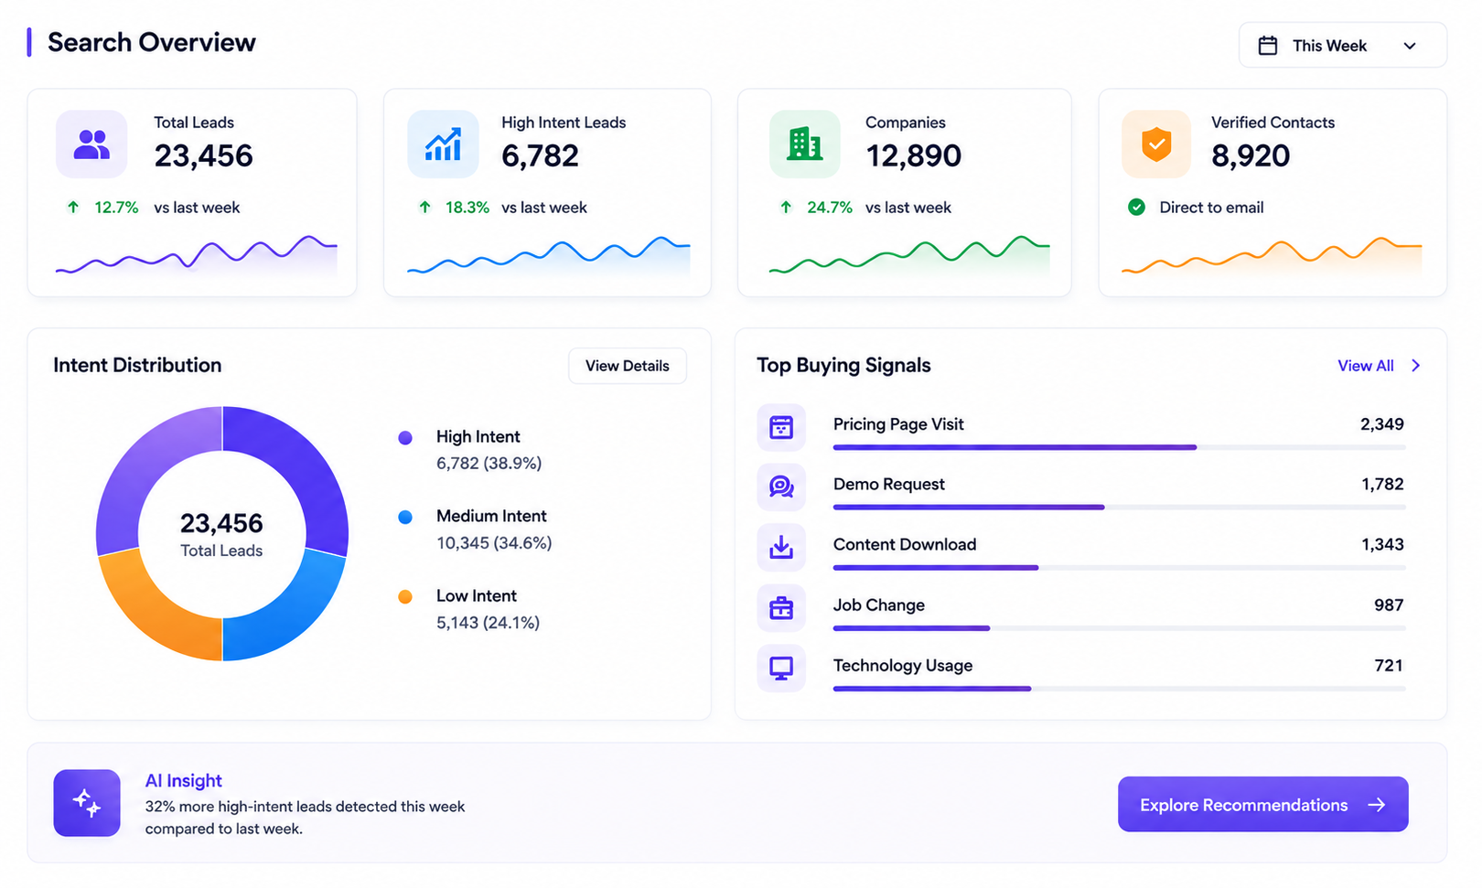Click the 6,782 High Intent Leads value

coord(540,156)
